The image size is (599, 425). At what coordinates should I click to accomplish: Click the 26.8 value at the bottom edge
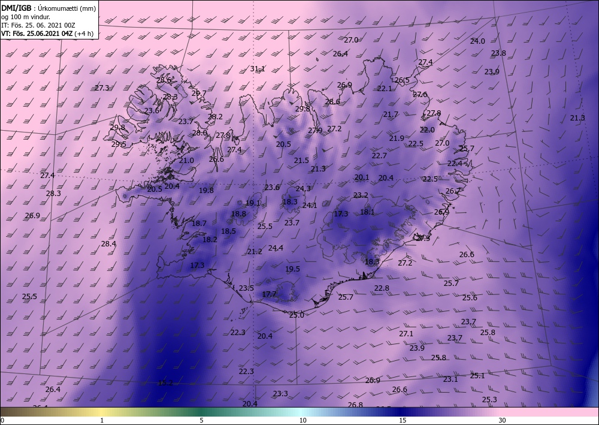pos(355,405)
